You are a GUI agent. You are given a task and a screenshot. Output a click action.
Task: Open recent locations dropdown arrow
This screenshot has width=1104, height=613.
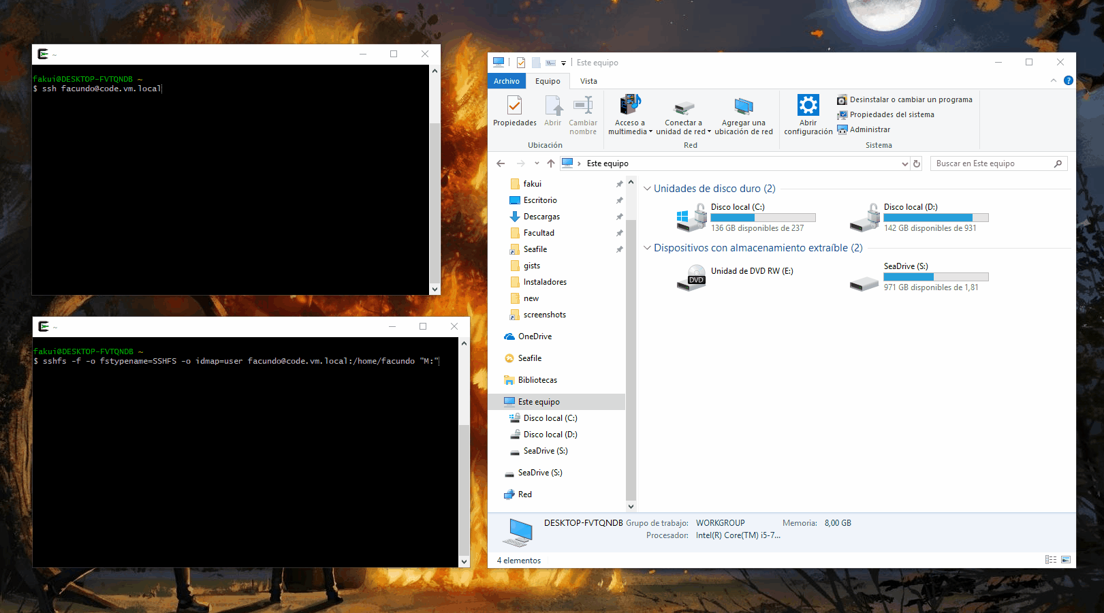[537, 163]
